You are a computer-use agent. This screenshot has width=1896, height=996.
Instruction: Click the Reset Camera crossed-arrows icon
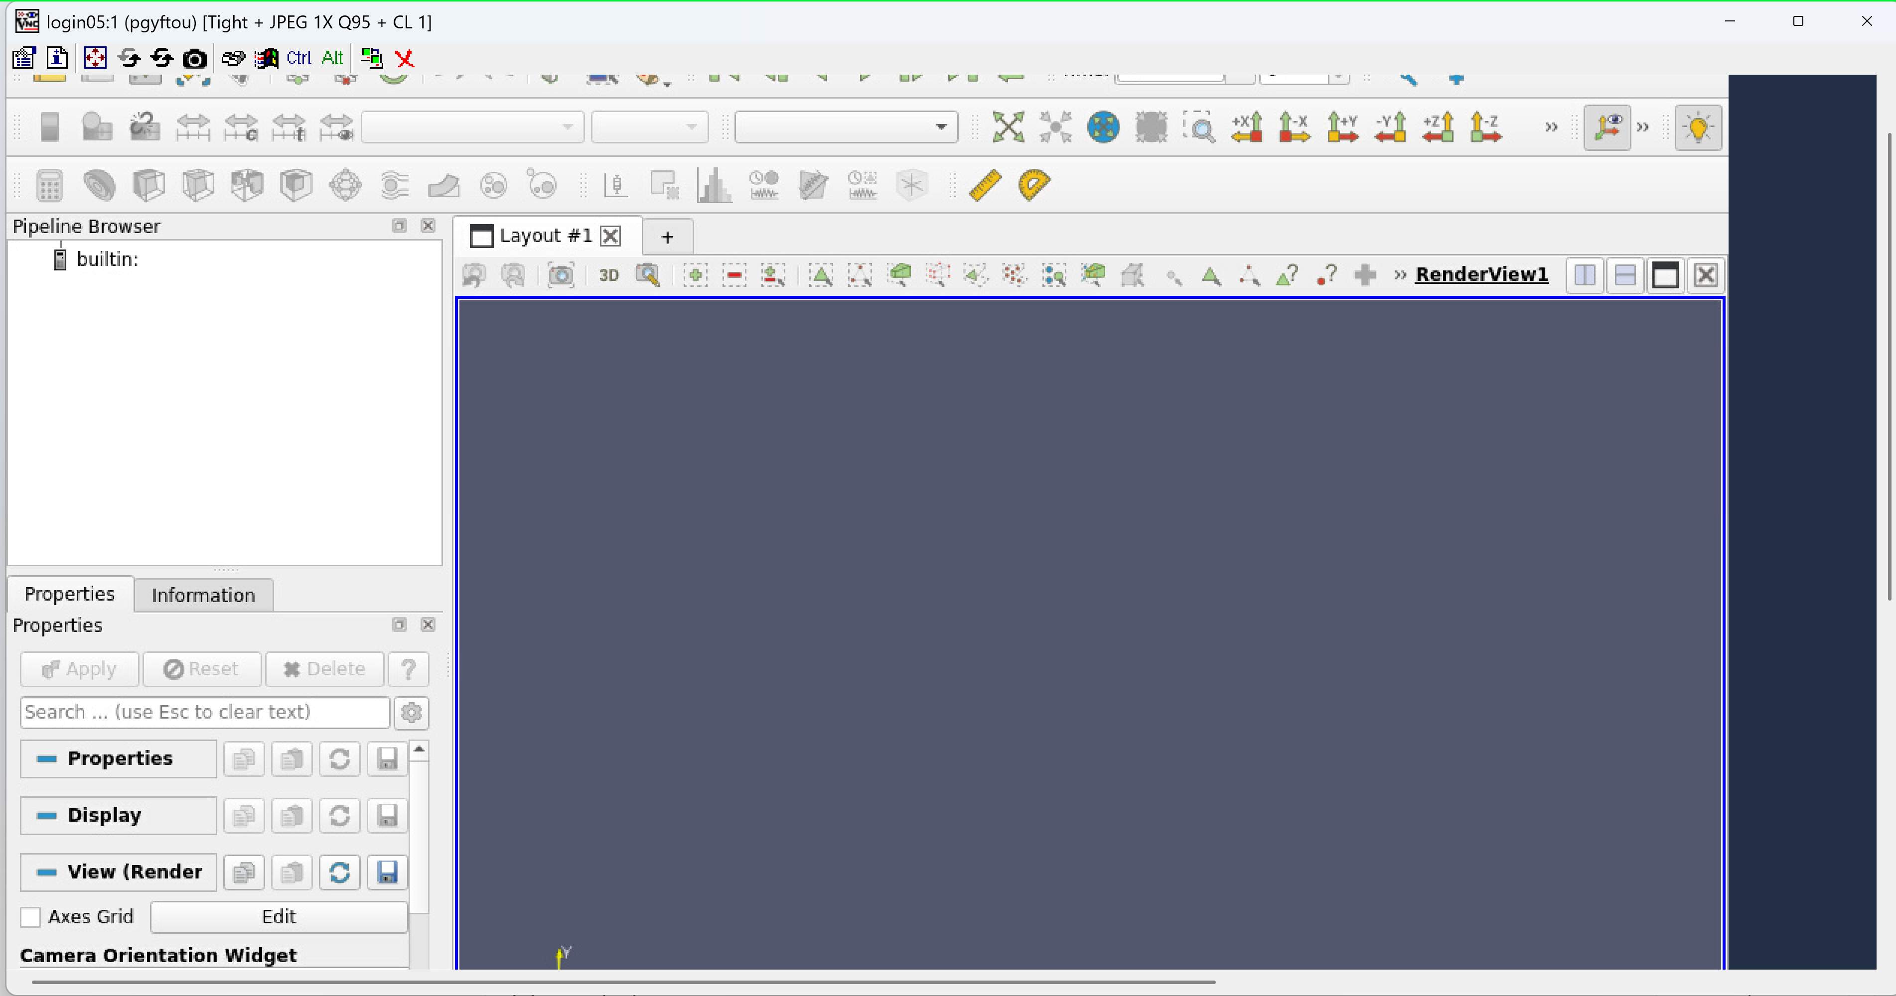coord(1008,127)
